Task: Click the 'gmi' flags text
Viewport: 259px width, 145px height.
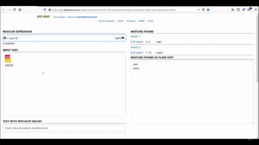Action: 118,38
